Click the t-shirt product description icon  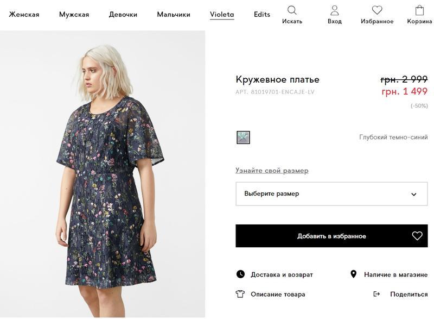click(x=240, y=294)
